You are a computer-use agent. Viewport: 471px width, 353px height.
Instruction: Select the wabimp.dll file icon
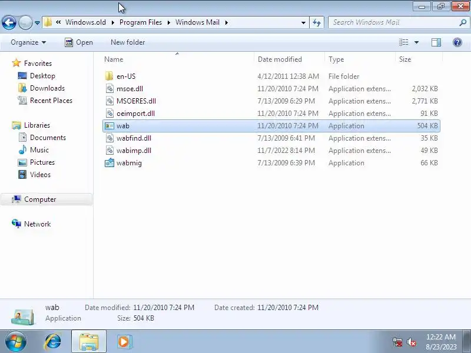(110, 151)
